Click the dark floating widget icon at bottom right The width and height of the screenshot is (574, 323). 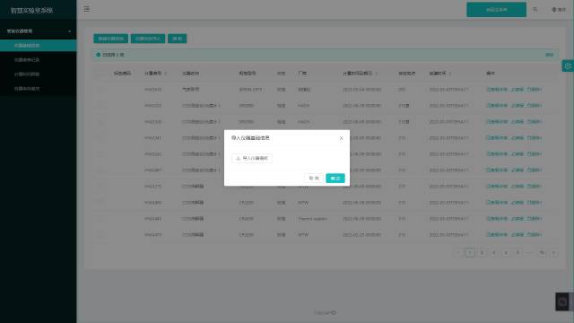click(562, 301)
